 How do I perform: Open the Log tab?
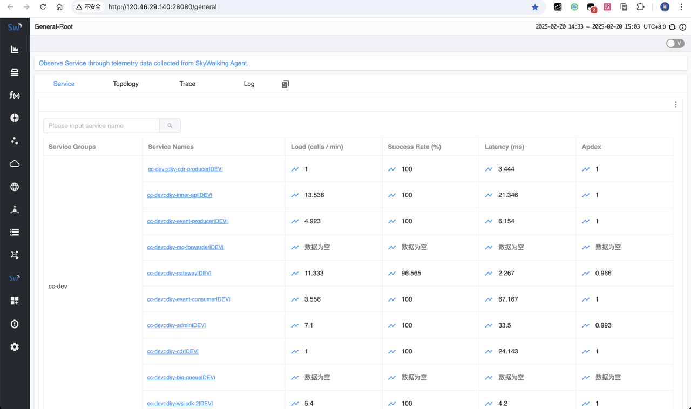coord(249,84)
